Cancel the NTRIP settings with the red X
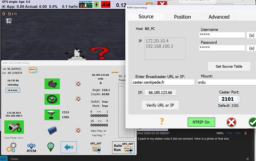 click(x=232, y=122)
